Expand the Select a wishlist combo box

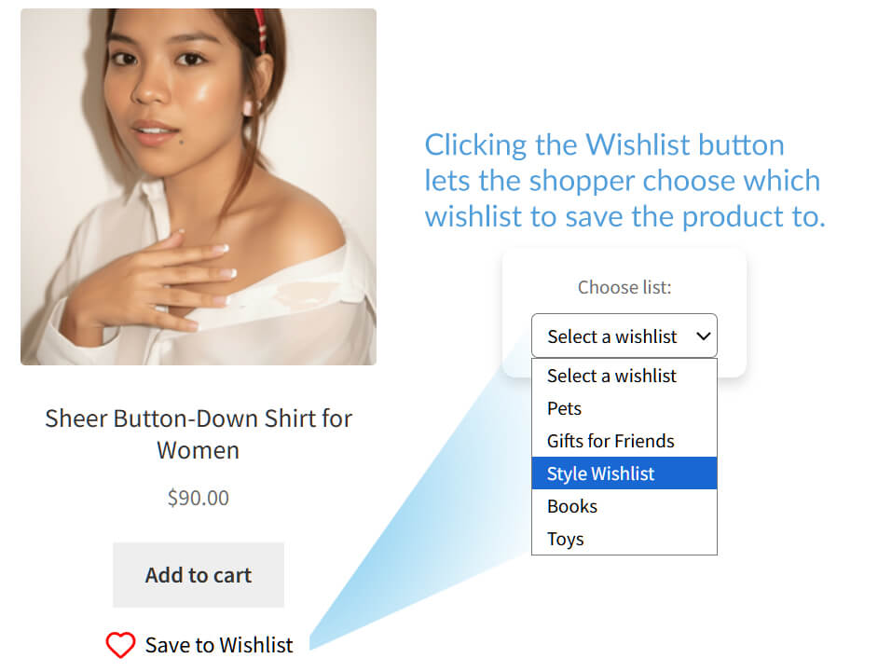point(624,336)
